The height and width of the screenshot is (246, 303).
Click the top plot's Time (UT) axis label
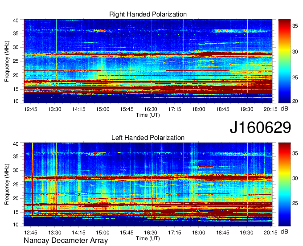pos(148,115)
